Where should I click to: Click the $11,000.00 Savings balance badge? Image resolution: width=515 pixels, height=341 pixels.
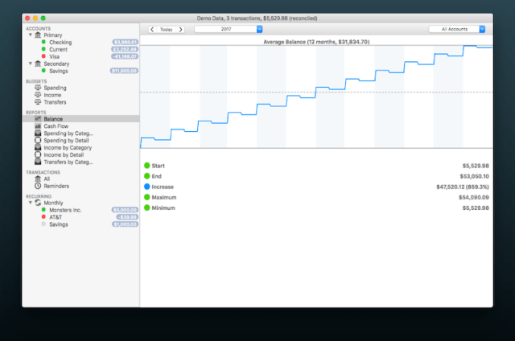(124, 71)
